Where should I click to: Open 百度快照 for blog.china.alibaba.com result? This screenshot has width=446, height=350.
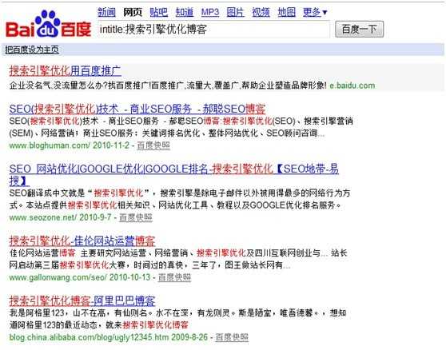coord(232,337)
